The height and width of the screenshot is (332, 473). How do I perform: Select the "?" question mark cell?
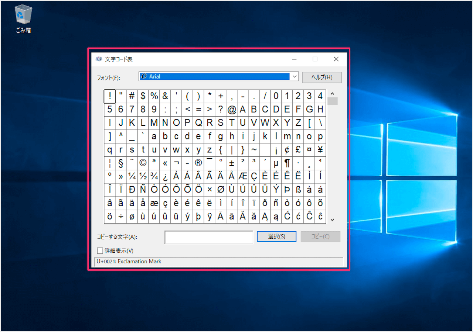pyautogui.click(x=221, y=110)
